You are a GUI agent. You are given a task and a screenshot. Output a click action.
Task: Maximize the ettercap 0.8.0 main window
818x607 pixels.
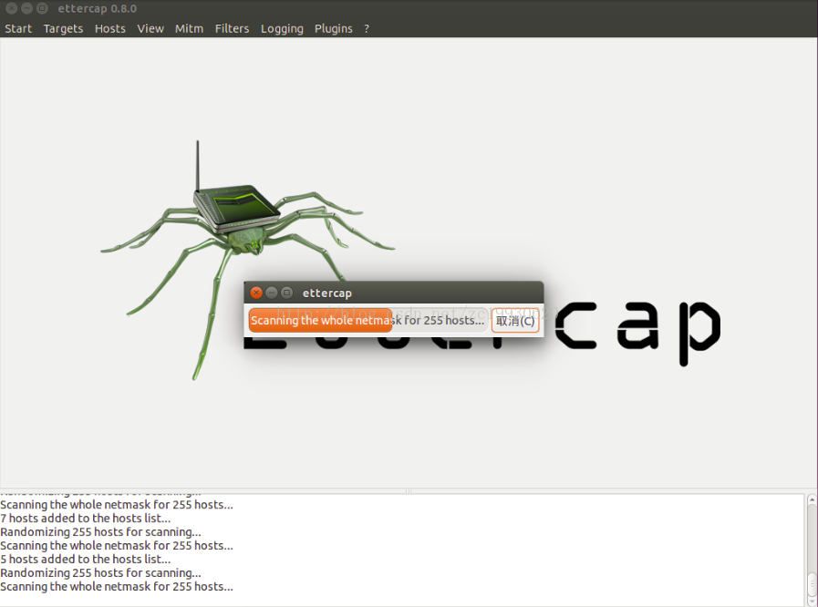[42, 8]
